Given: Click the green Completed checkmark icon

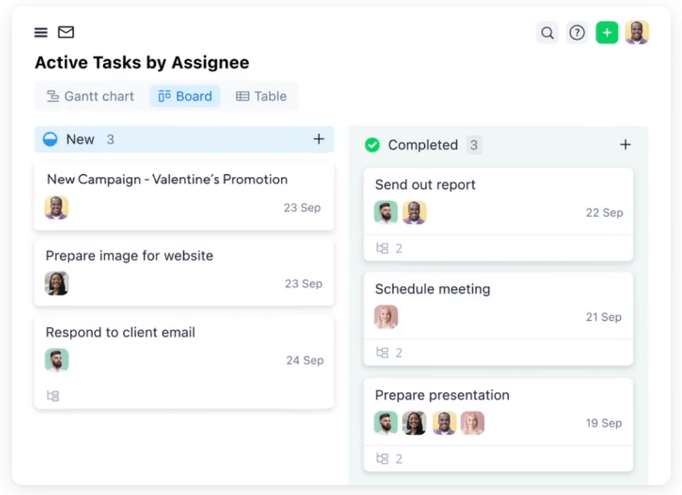Looking at the screenshot, I should pos(372,145).
